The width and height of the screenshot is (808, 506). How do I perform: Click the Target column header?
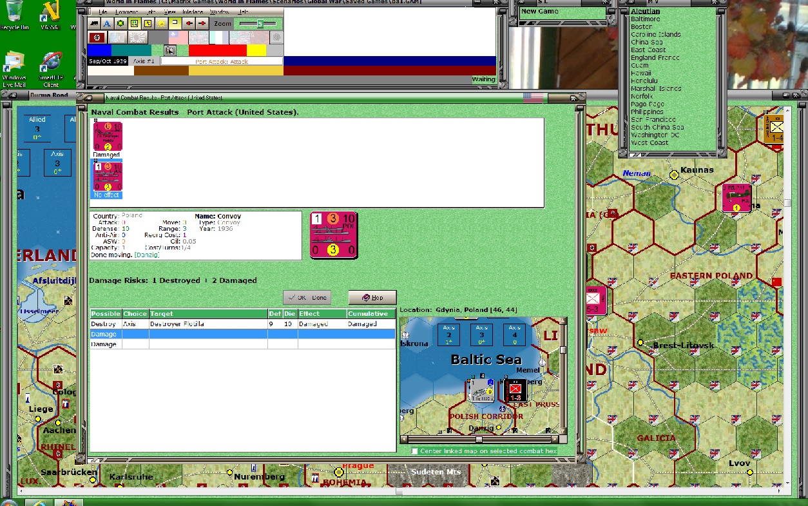[208, 314]
